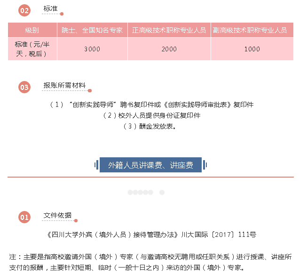Click the 03 badge beside 报账所需材料
Screen dimensions: 299x276
pos(24,87)
